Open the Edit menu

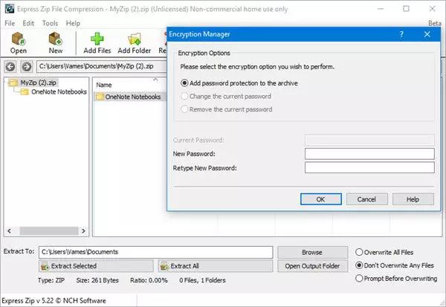click(x=28, y=23)
